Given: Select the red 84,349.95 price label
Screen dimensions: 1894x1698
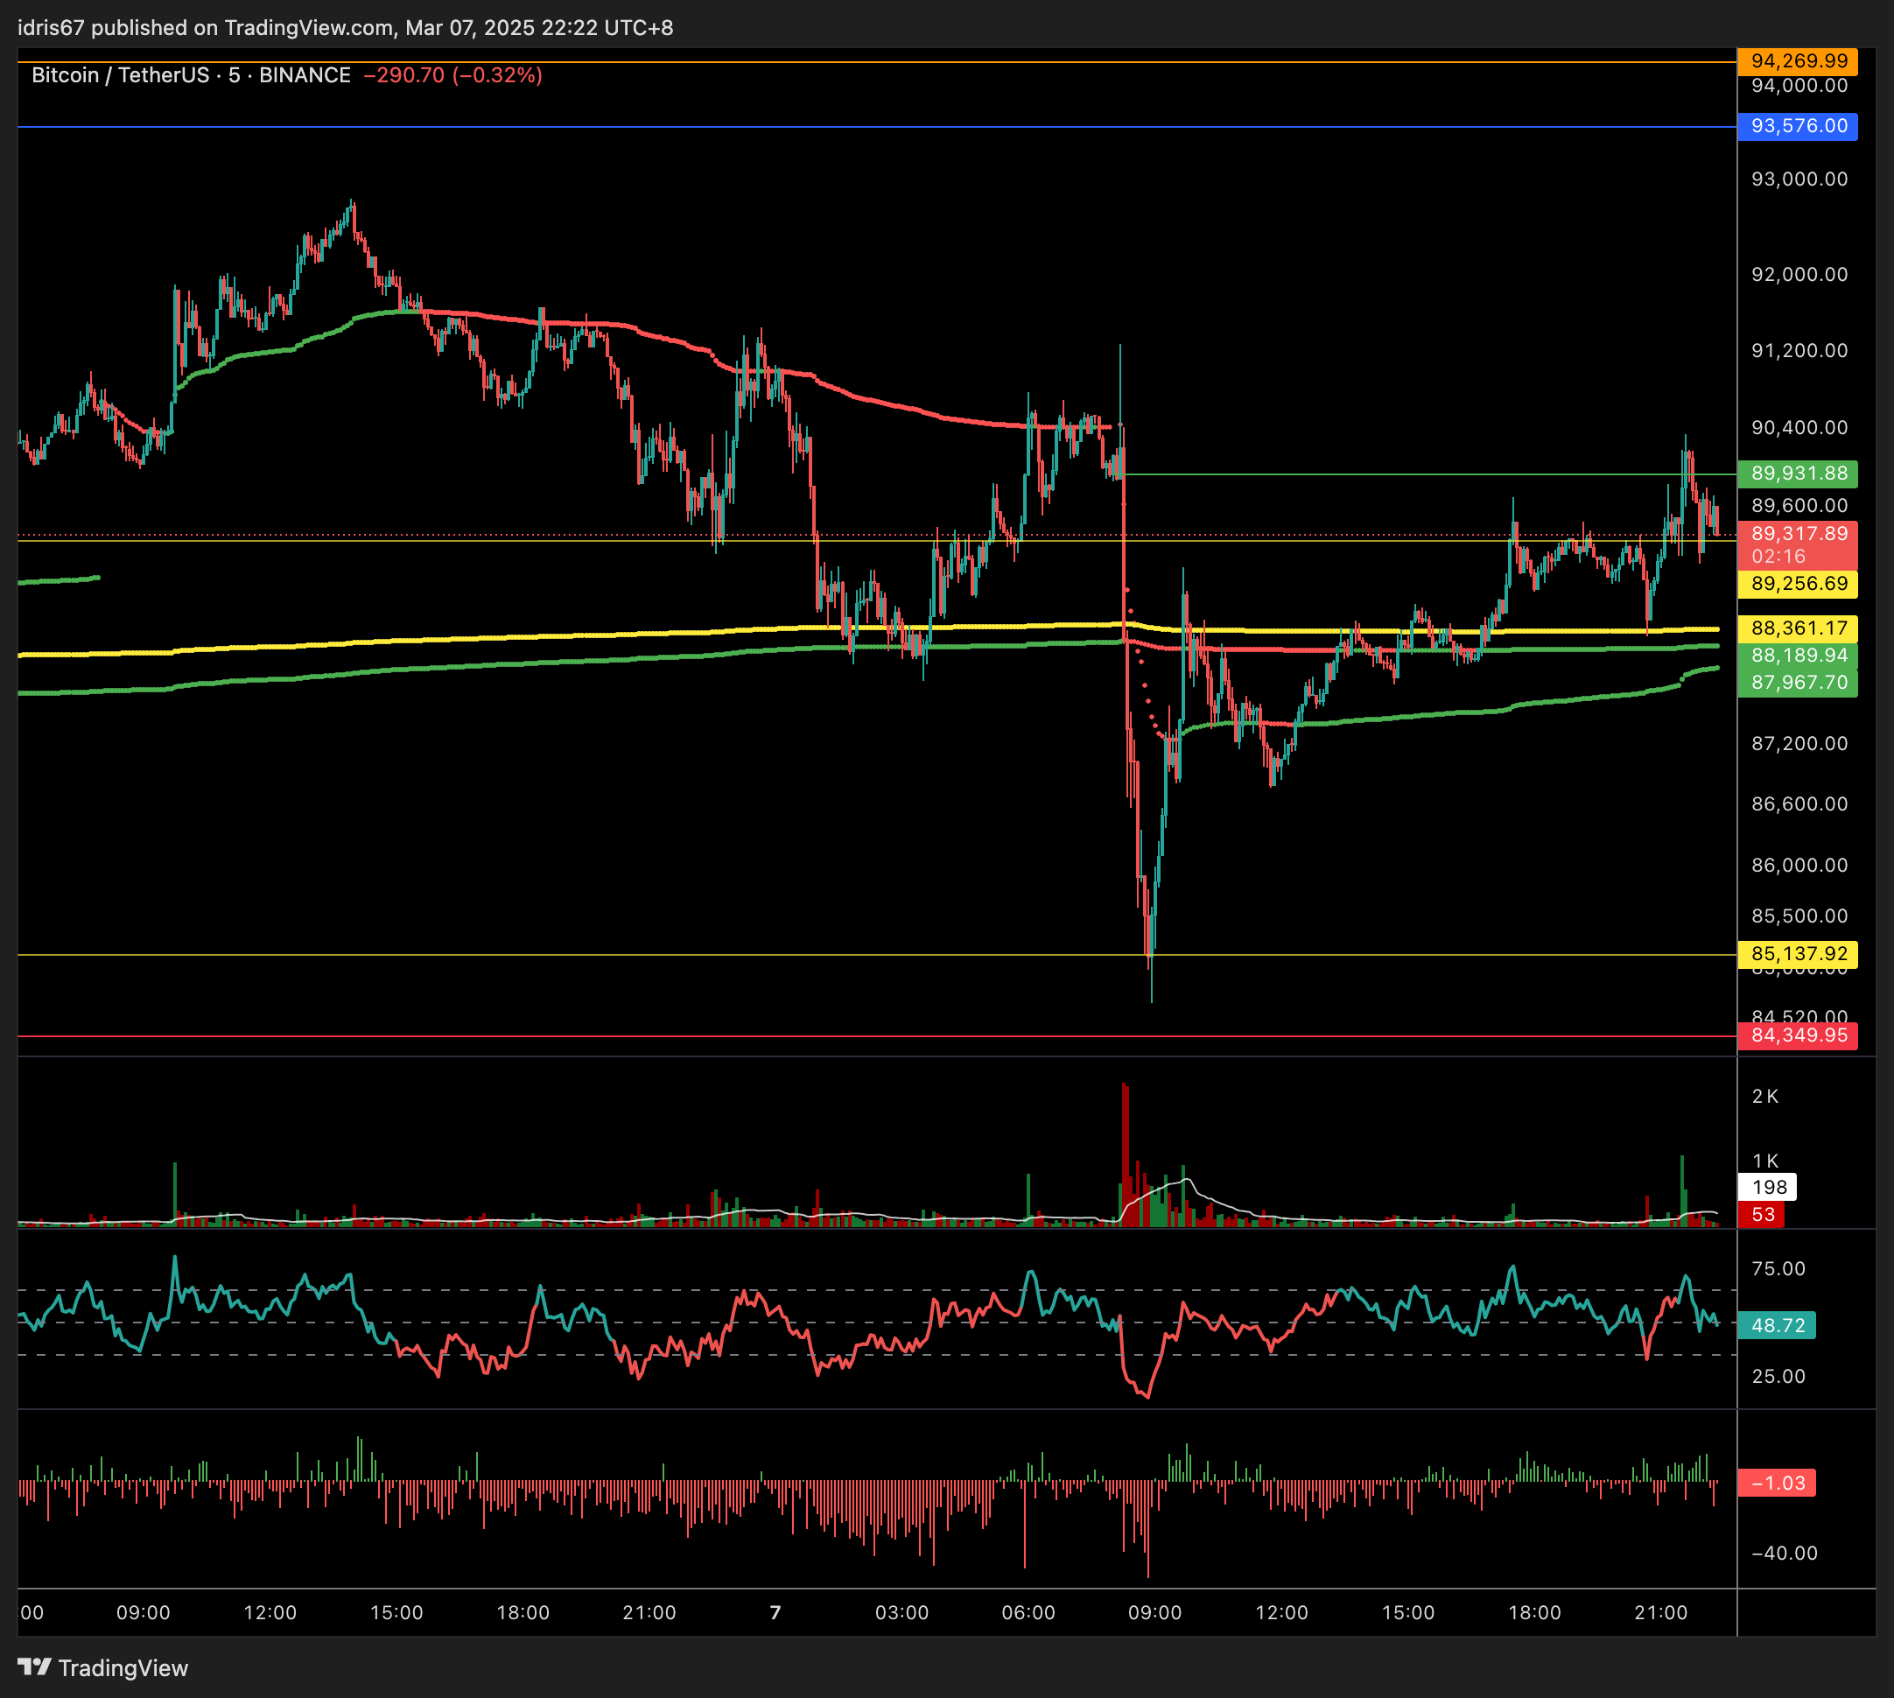Looking at the screenshot, I should tap(1798, 1035).
